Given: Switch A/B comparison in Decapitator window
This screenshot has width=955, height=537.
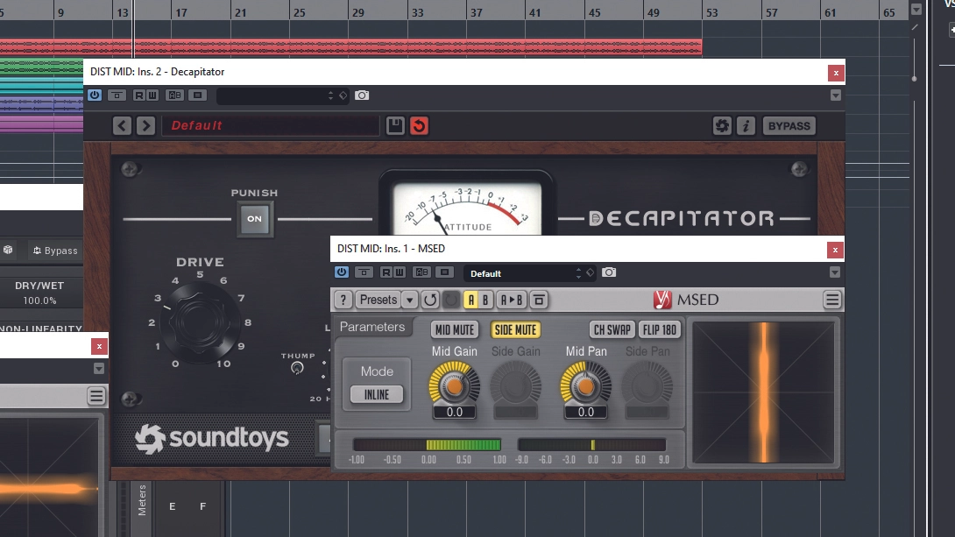Looking at the screenshot, I should (x=175, y=95).
